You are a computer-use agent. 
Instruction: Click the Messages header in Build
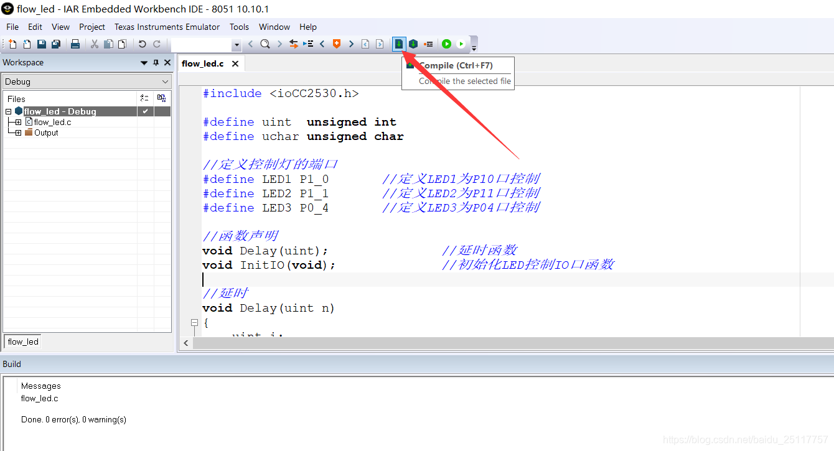pos(41,386)
